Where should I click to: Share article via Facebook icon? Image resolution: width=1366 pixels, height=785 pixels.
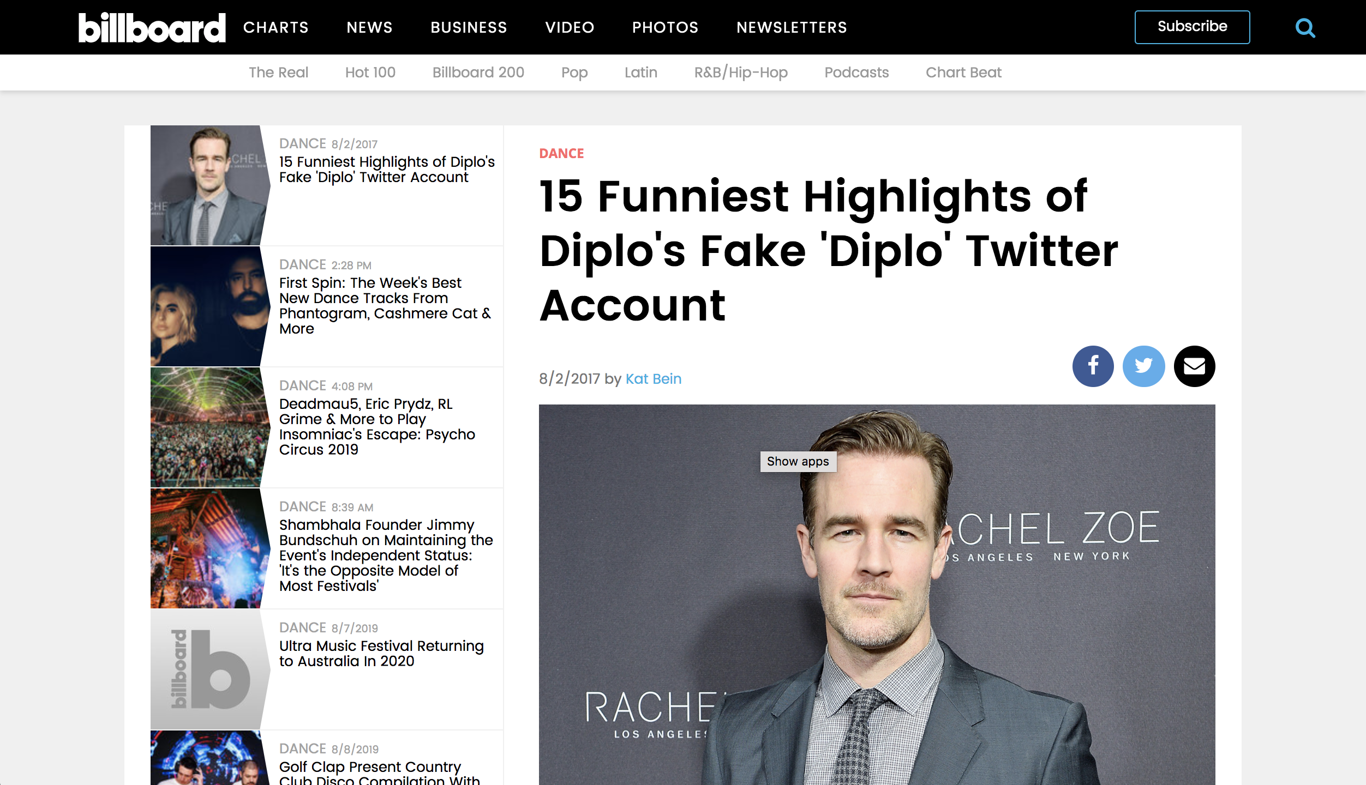coord(1093,366)
